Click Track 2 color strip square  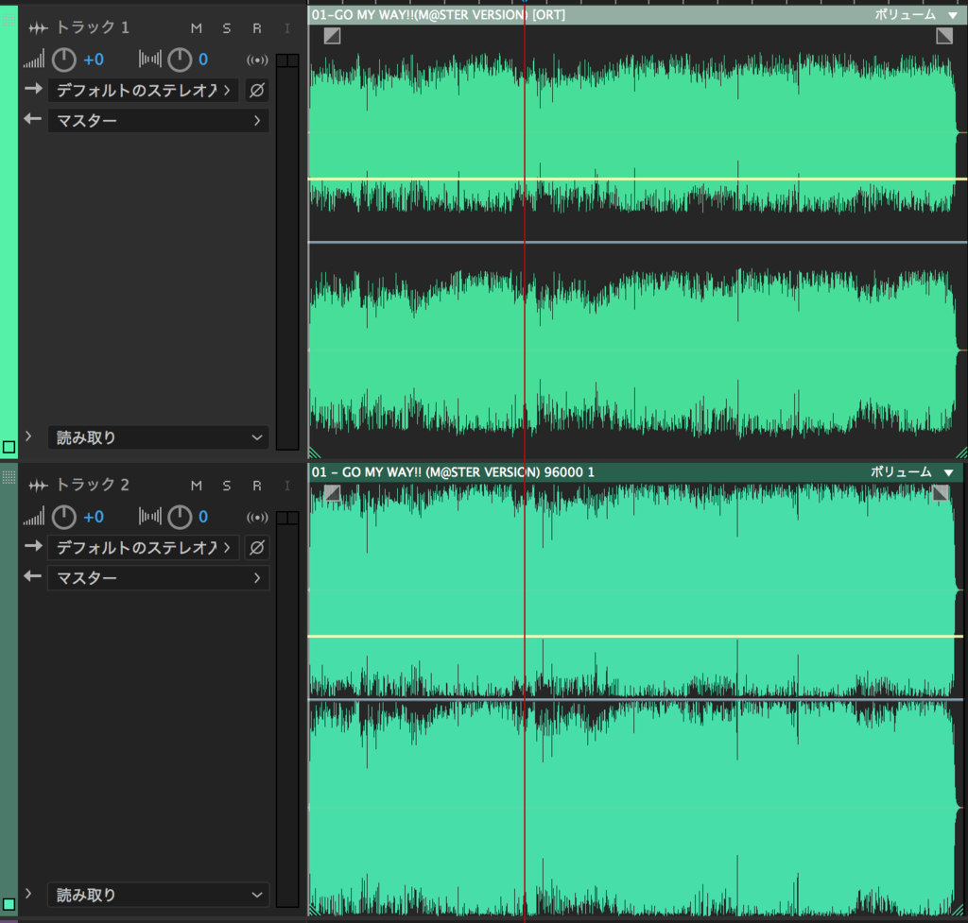tap(9, 904)
